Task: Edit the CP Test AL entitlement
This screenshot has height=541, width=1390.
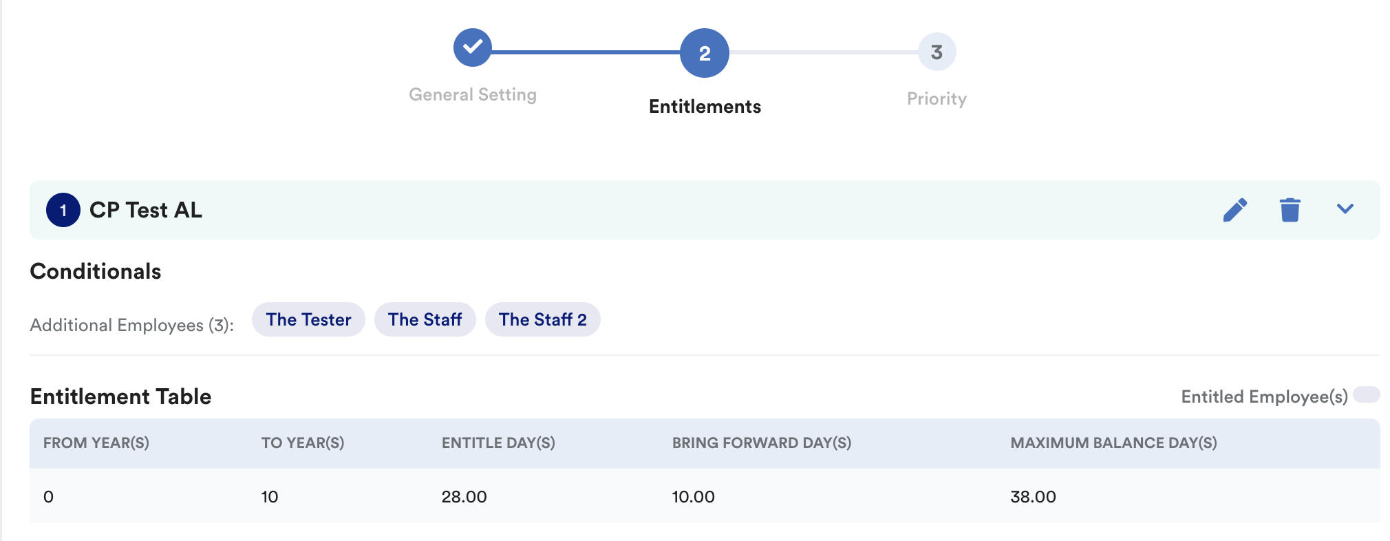Action: pyautogui.click(x=1234, y=210)
